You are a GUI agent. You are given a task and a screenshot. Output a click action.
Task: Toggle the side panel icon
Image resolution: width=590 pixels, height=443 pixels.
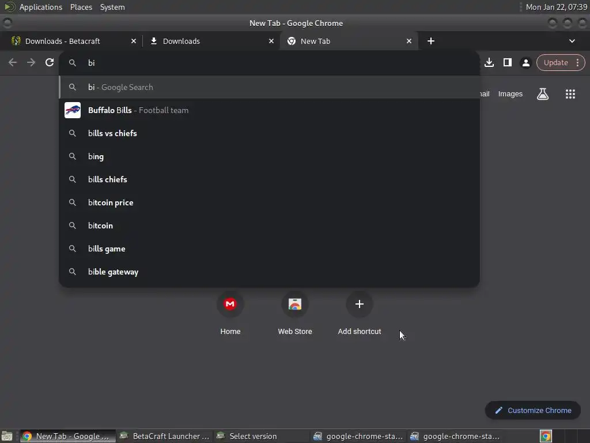coord(508,62)
